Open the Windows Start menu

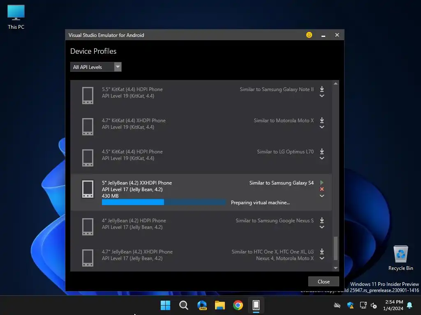pos(165,305)
